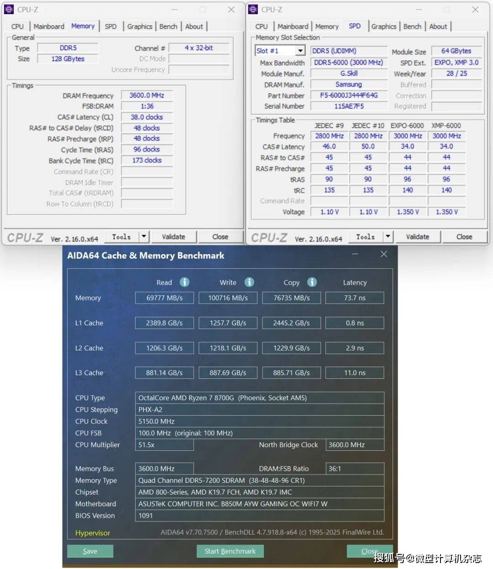493x569 pixels.
Task: Click the Memory Latency result 73.7 ns
Action: click(x=355, y=298)
